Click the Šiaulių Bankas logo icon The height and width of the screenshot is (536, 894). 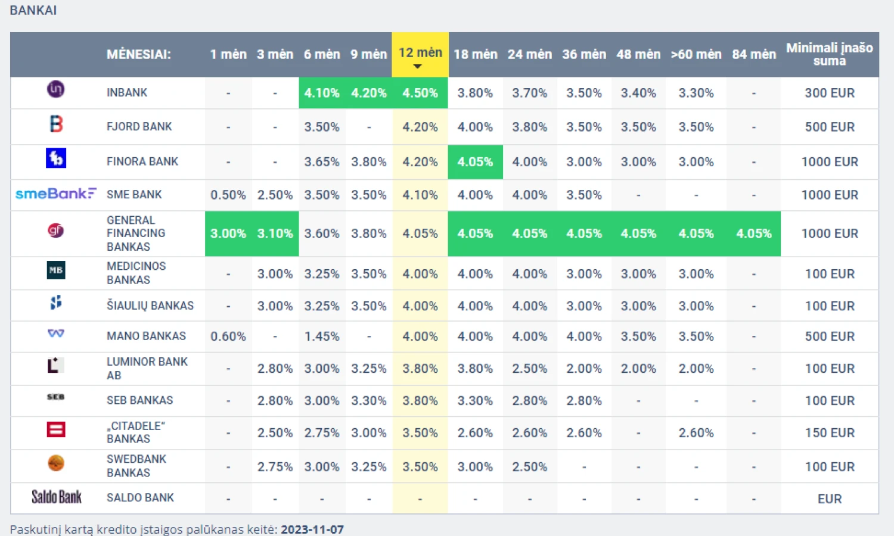pyautogui.click(x=56, y=303)
